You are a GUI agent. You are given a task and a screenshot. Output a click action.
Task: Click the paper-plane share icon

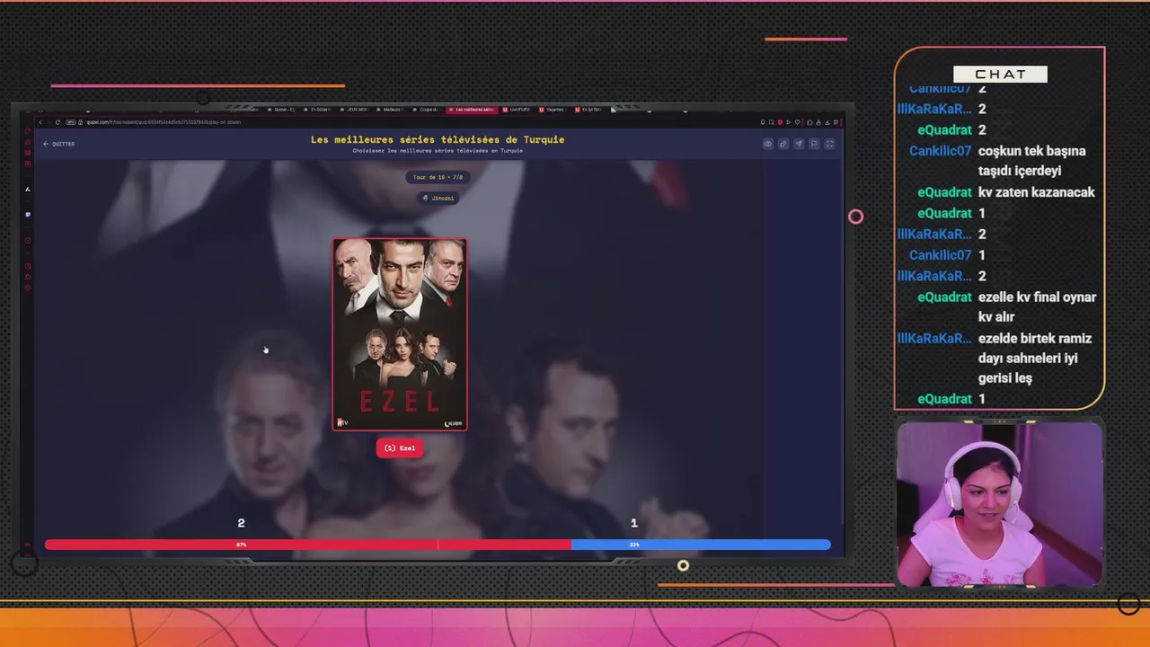(x=799, y=144)
